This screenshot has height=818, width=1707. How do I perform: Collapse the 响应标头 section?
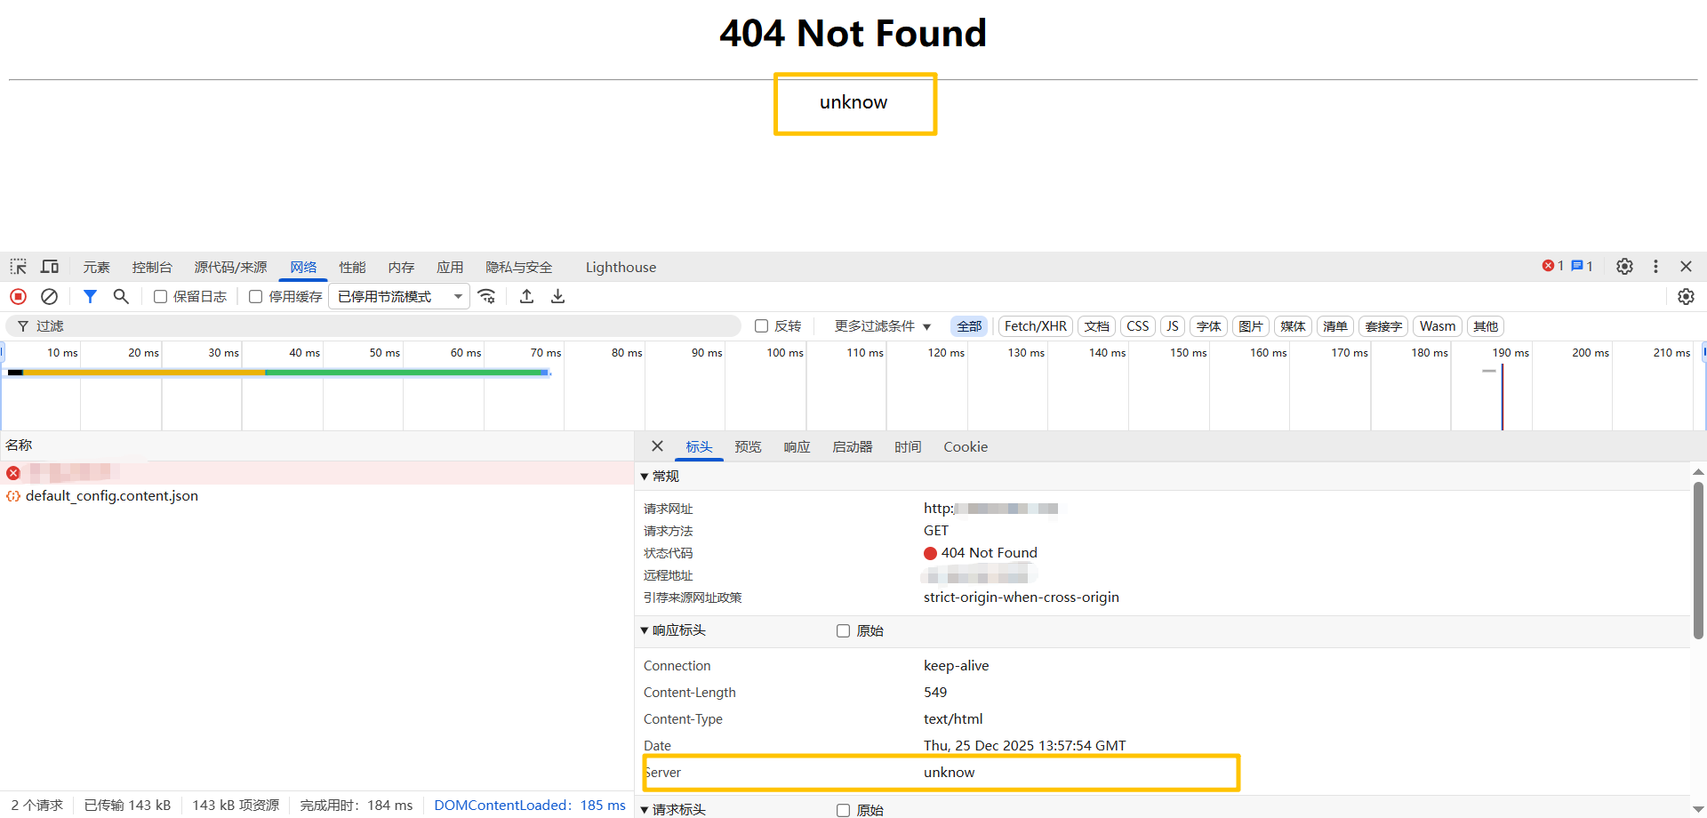645,630
